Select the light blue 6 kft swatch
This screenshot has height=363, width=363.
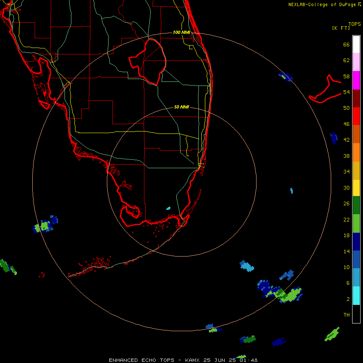(x=356, y=277)
